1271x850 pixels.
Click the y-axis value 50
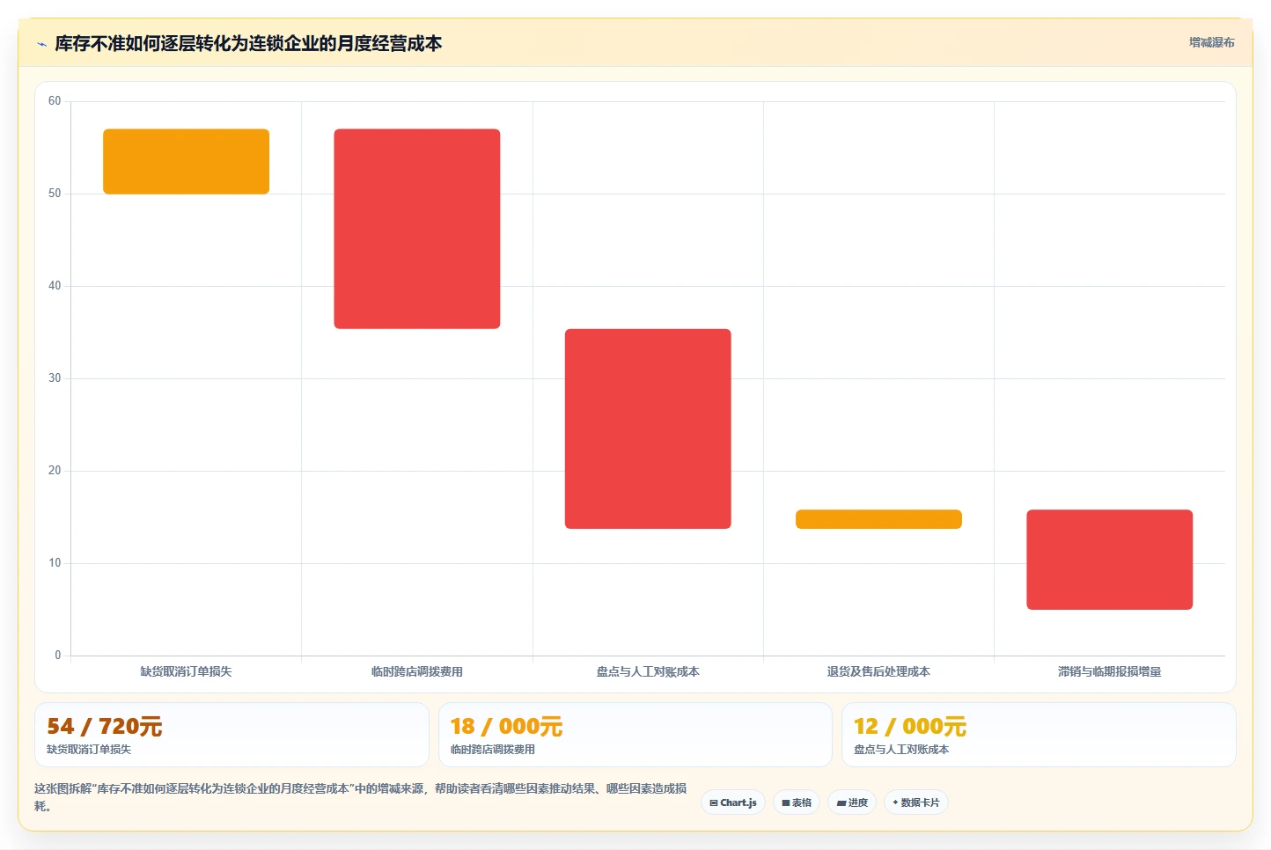click(55, 194)
